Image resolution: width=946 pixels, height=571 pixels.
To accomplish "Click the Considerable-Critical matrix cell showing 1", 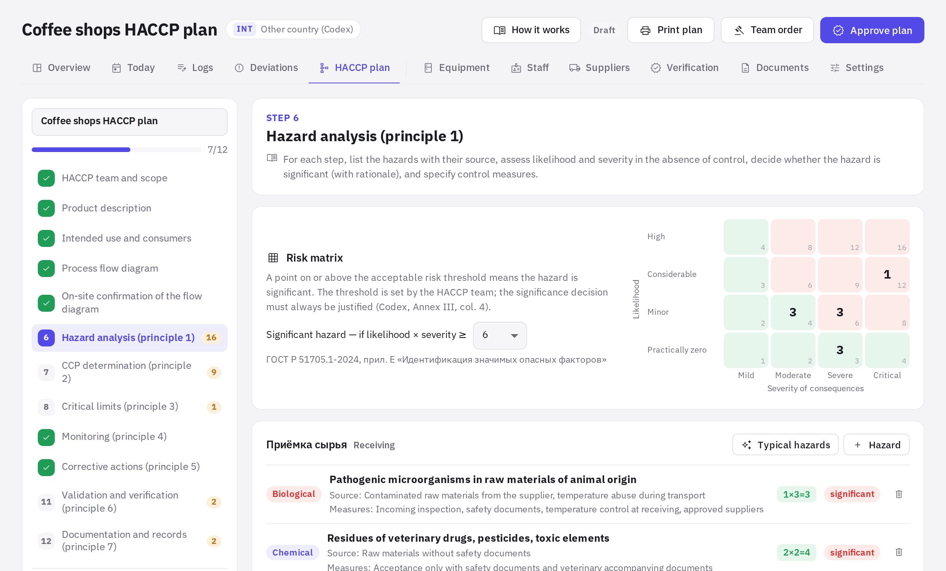I will 887,275.
